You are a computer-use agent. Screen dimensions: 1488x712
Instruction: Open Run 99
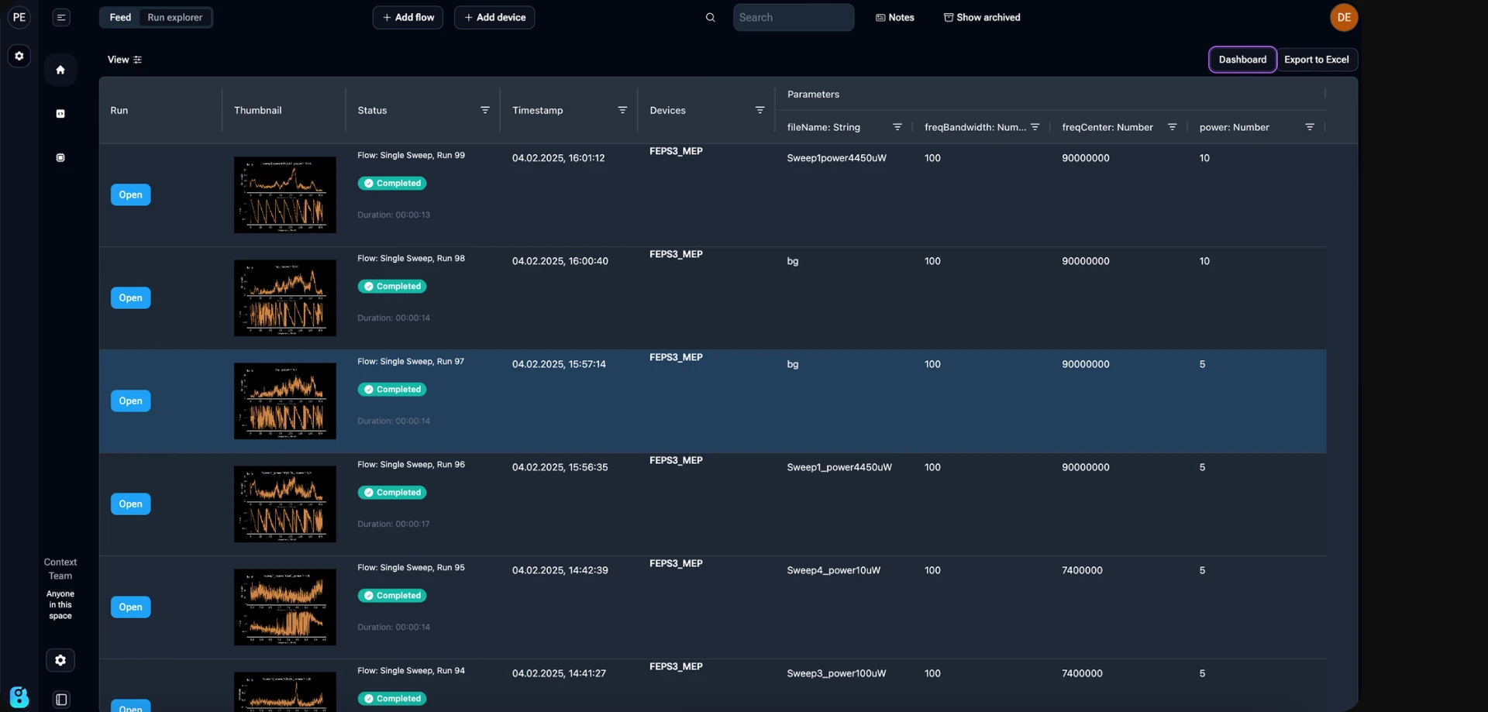pos(130,194)
